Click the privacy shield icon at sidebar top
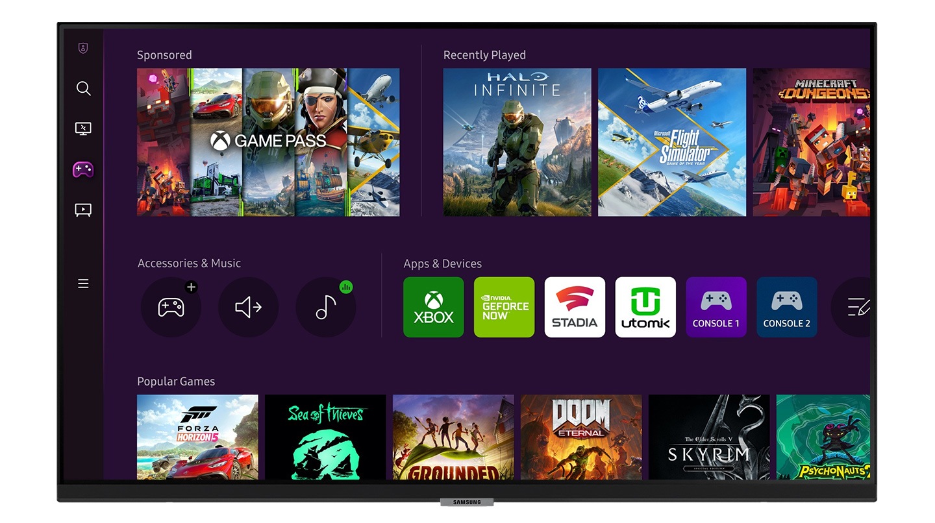 point(83,48)
